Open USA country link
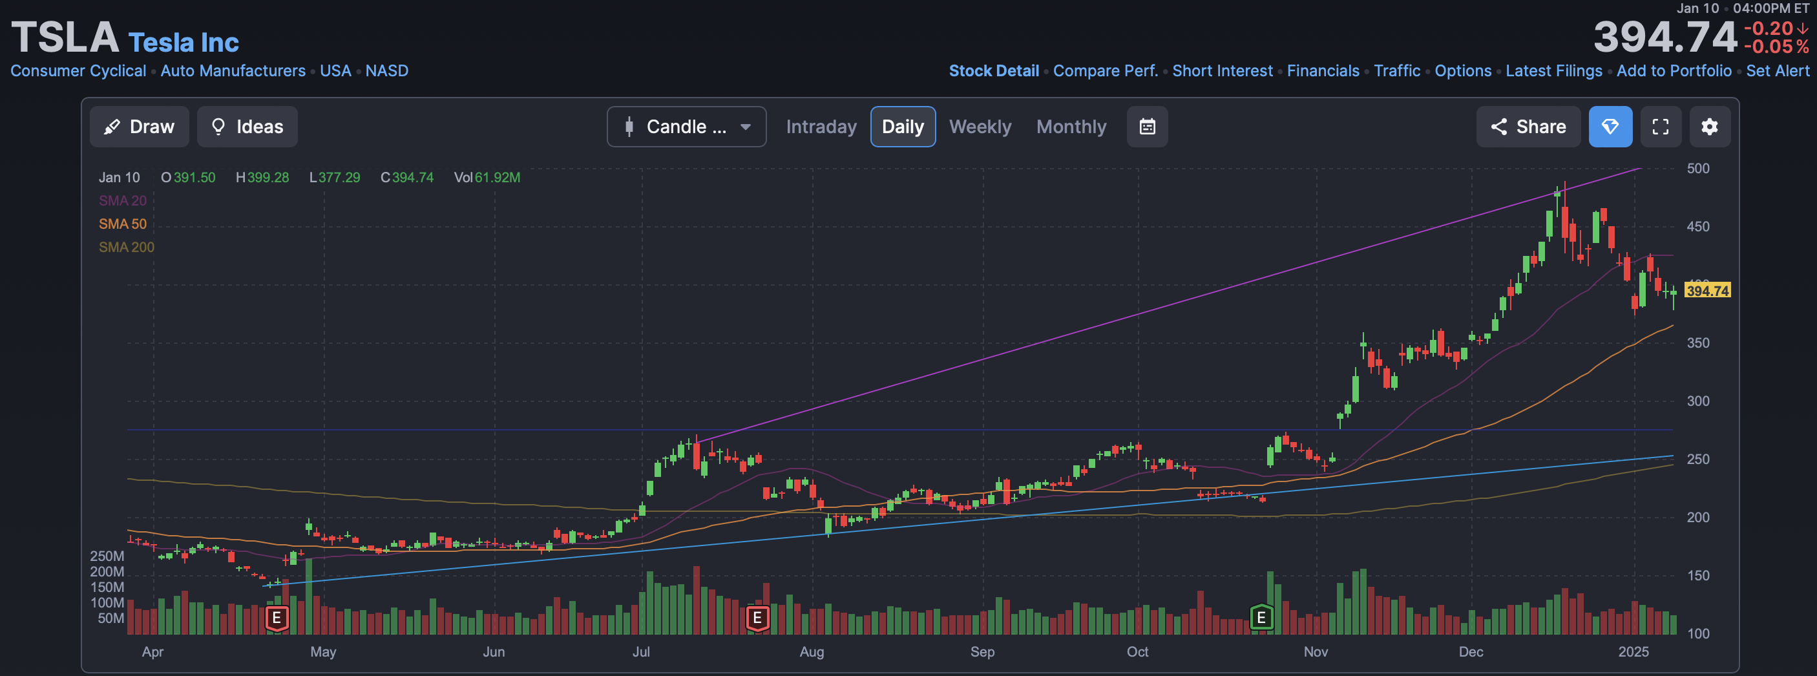The width and height of the screenshot is (1817, 676). (335, 70)
